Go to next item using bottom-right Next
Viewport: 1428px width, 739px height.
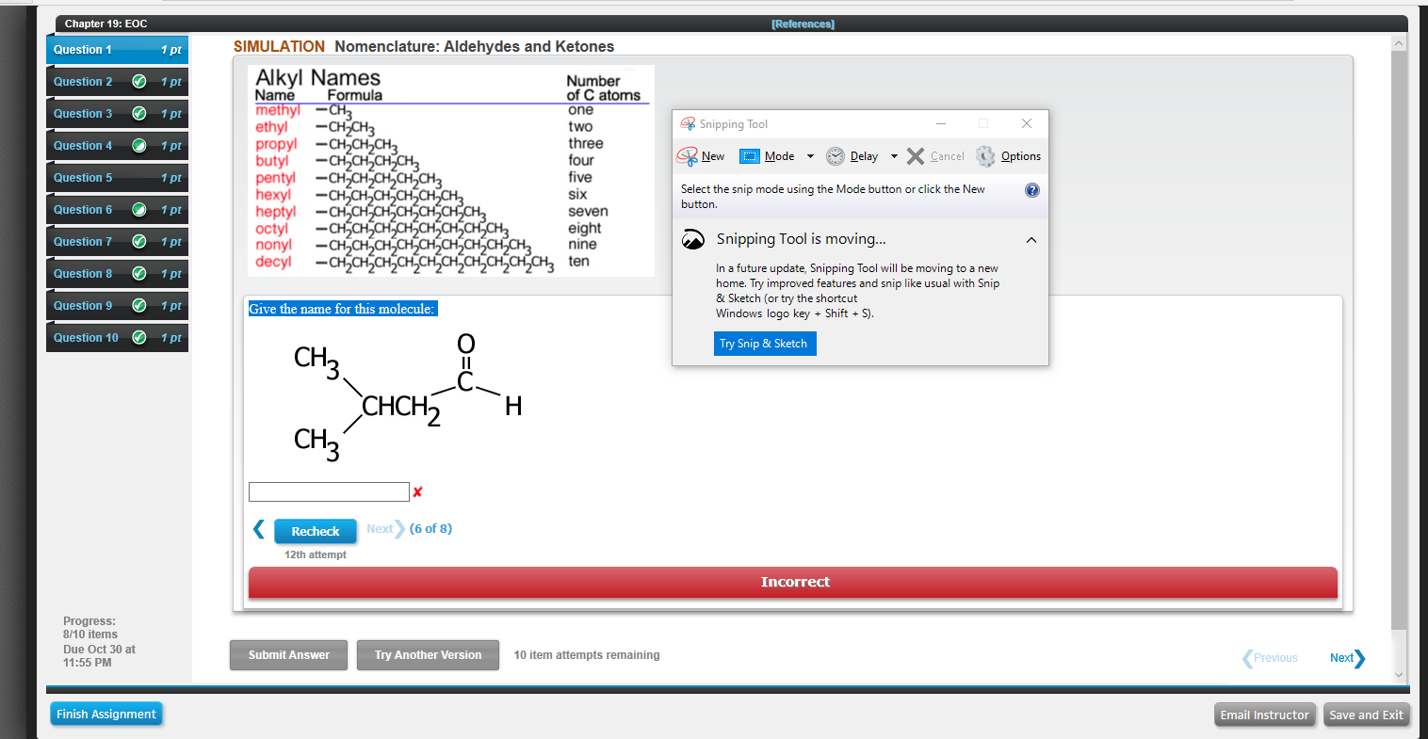pyautogui.click(x=1347, y=658)
